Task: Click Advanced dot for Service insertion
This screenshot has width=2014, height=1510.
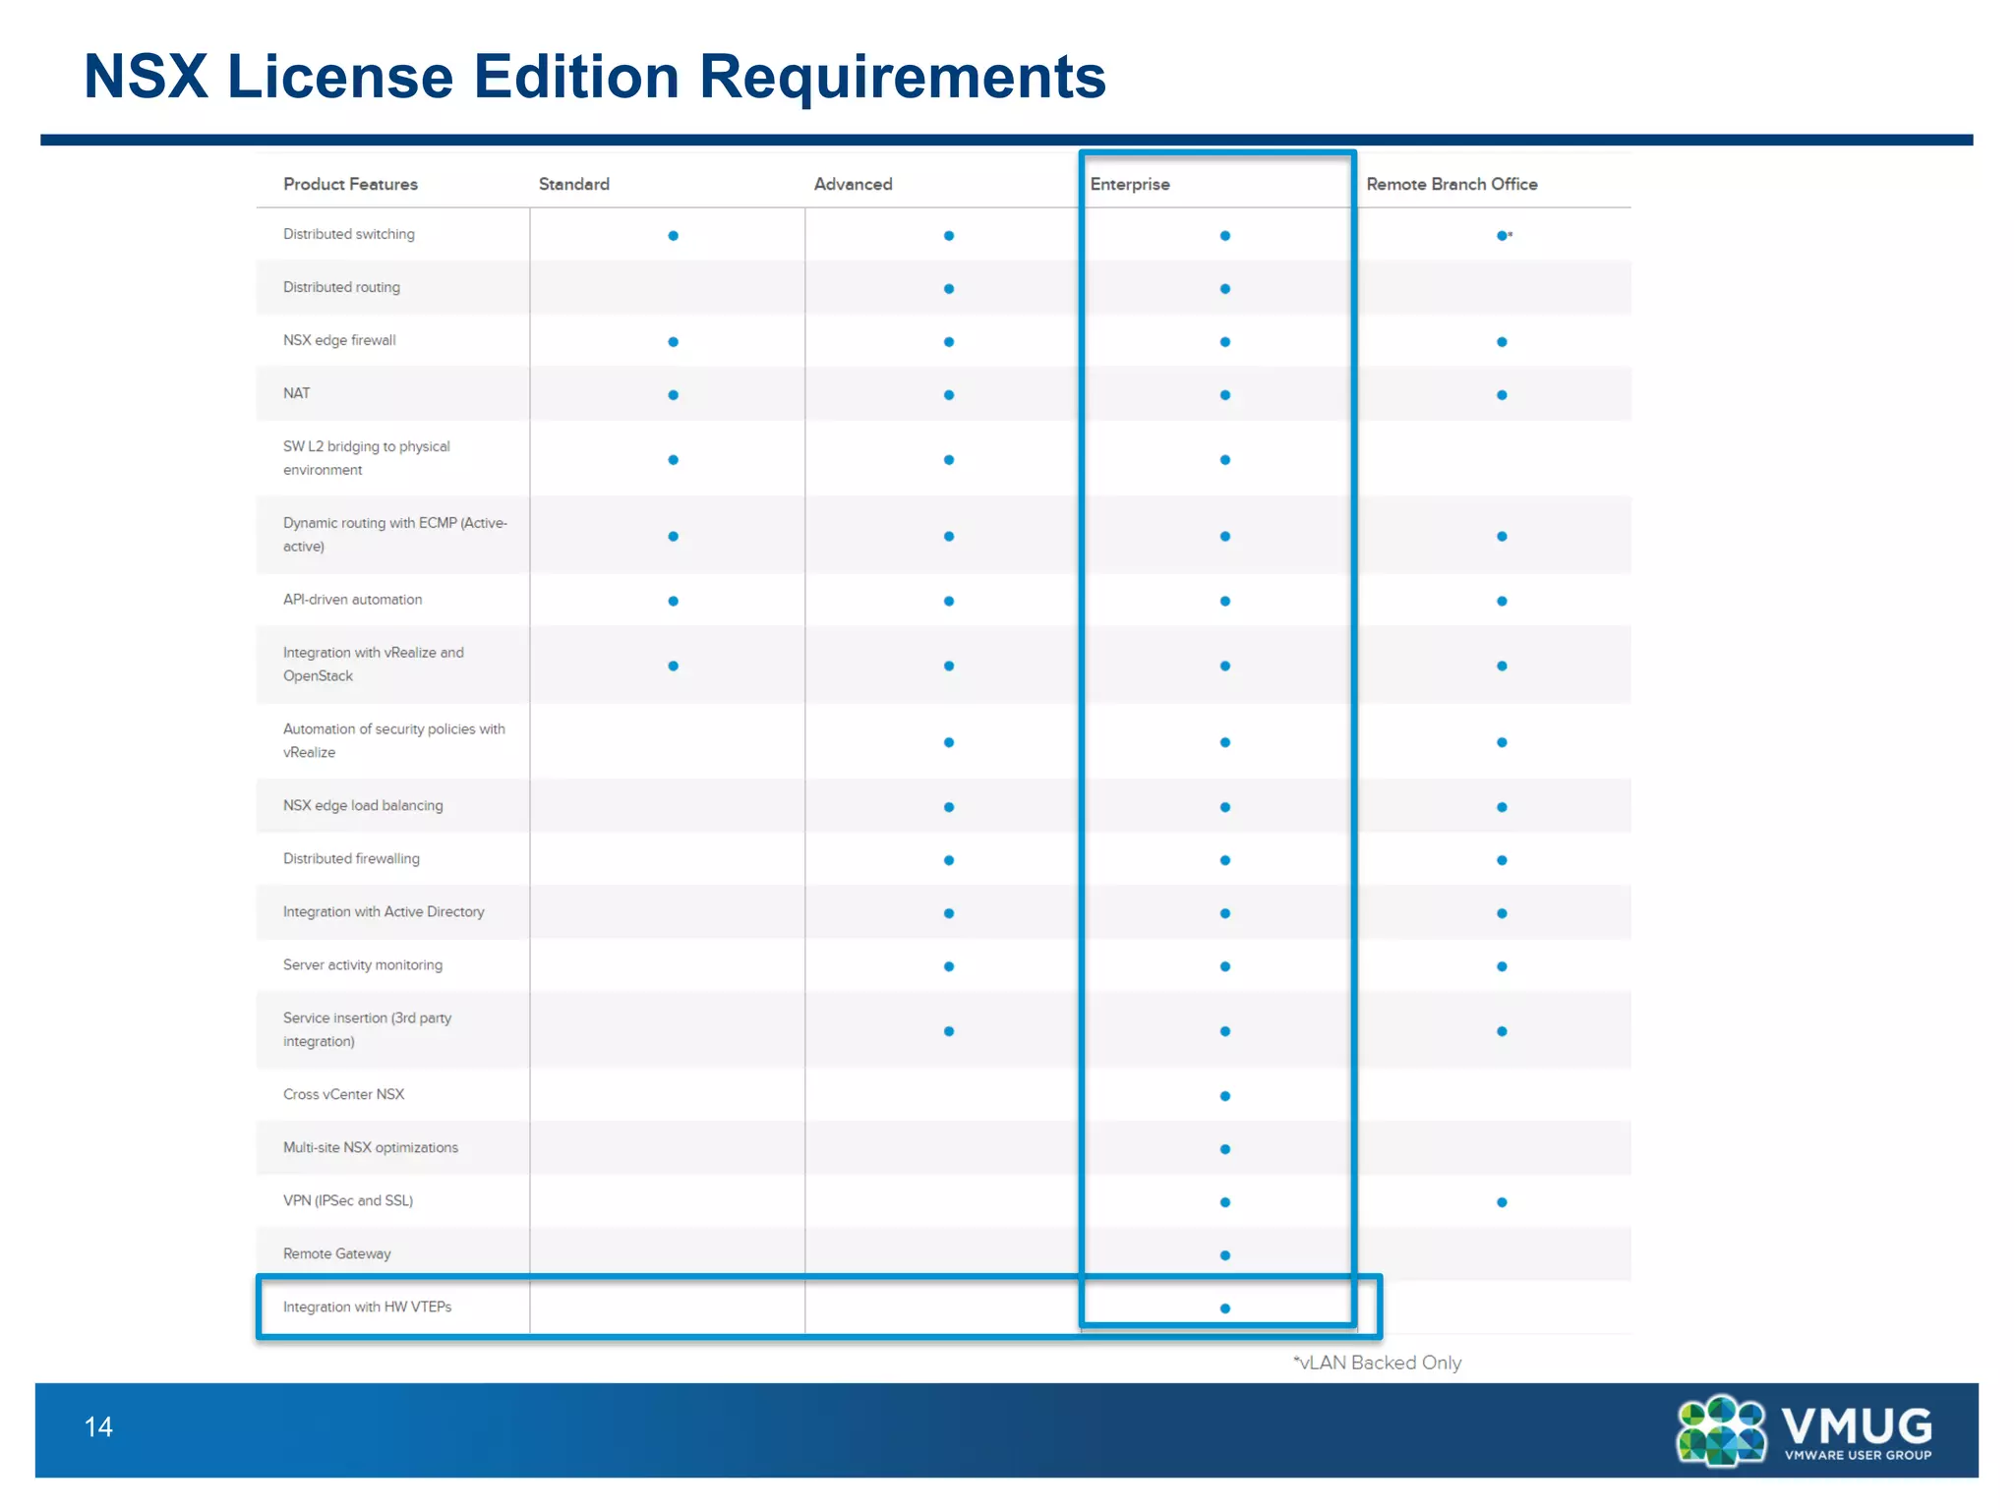Action: click(949, 1032)
